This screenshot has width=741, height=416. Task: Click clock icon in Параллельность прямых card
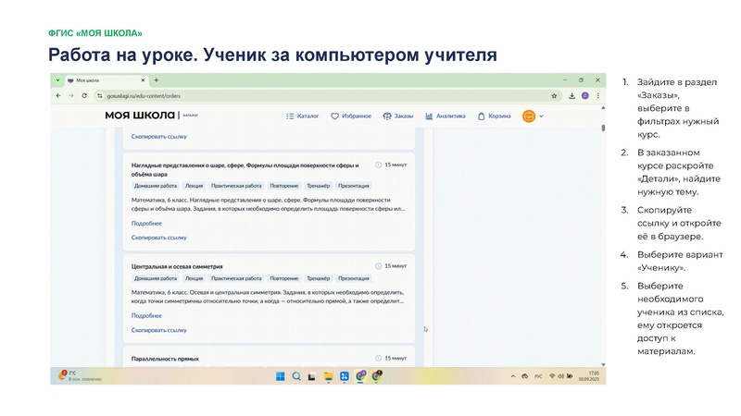[x=378, y=359]
